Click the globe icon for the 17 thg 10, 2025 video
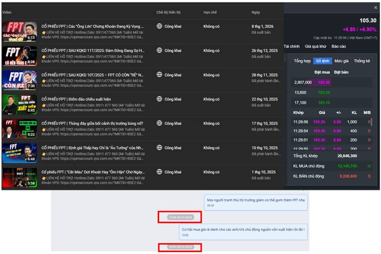Viewport: 381px width, 254px height. click(x=159, y=123)
